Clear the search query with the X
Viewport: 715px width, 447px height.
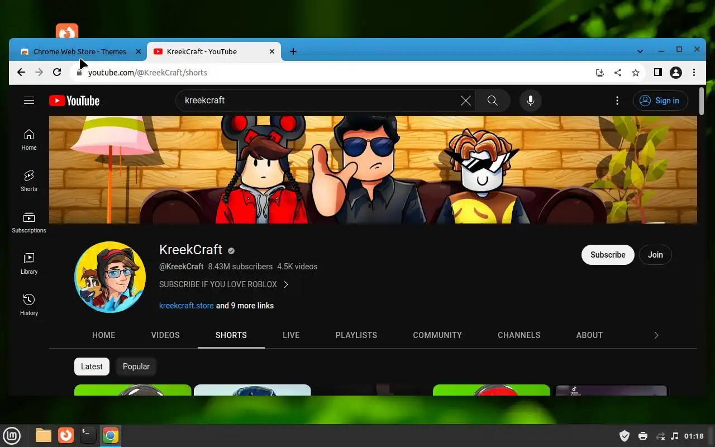click(x=466, y=101)
